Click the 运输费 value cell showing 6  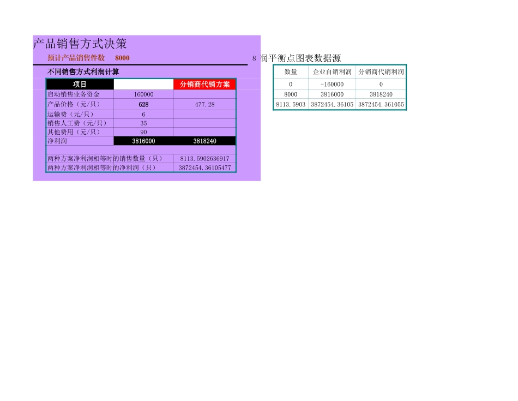tap(143, 113)
